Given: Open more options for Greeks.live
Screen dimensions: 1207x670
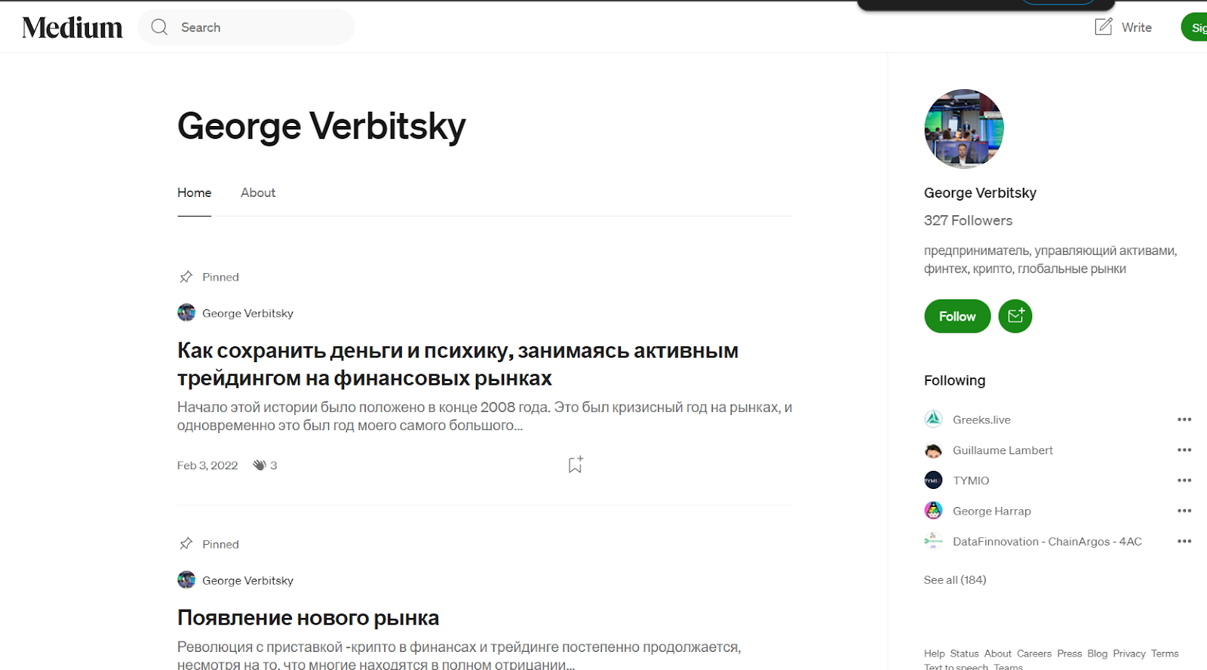Looking at the screenshot, I should click(x=1184, y=420).
